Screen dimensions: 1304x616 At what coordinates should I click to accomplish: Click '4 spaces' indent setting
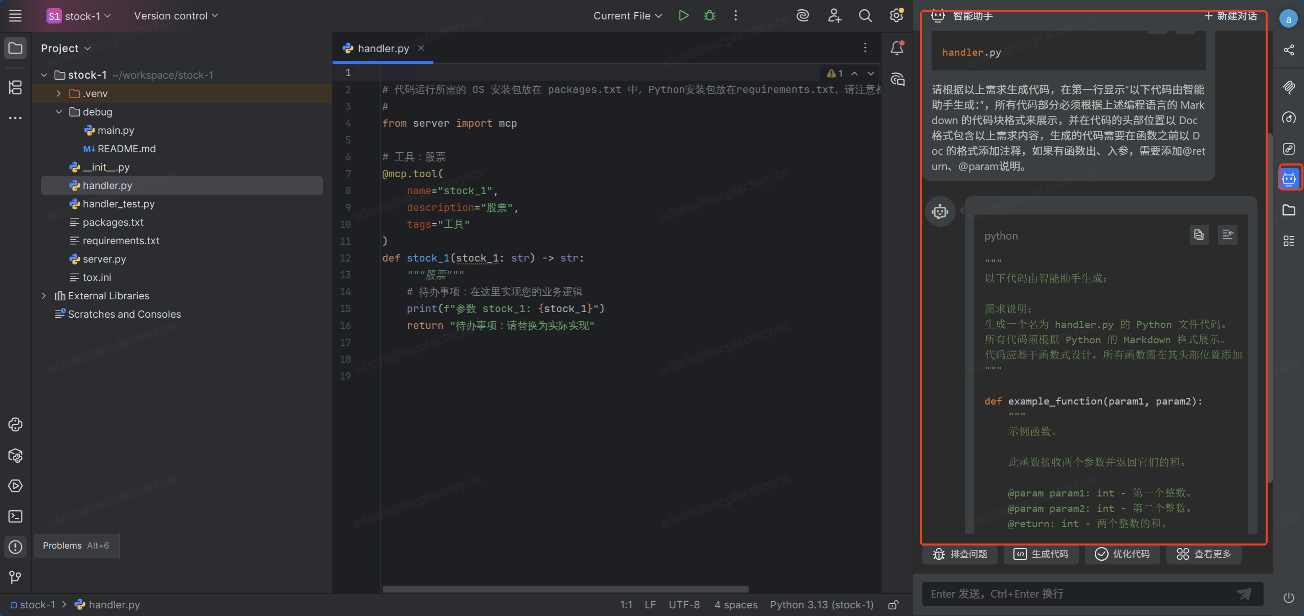click(736, 605)
